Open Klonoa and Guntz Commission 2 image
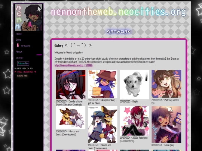The height and width of the screenshot is (151, 202). 71,117
